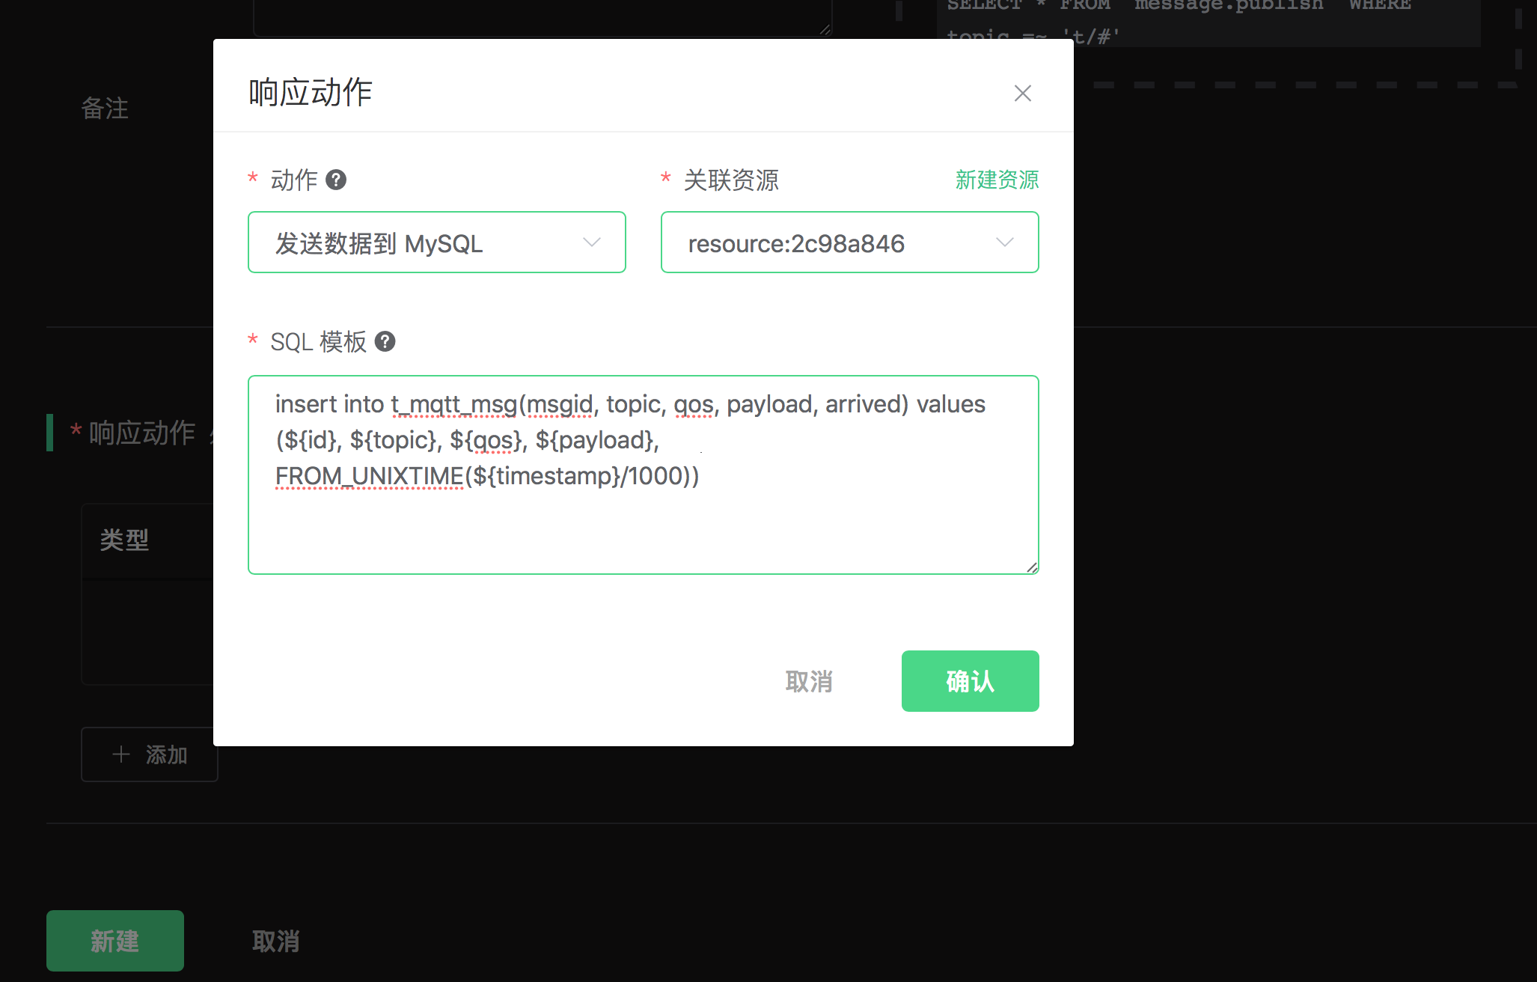The image size is (1537, 982).
Task: Click 取消 next to 新建 button
Action: (x=275, y=941)
